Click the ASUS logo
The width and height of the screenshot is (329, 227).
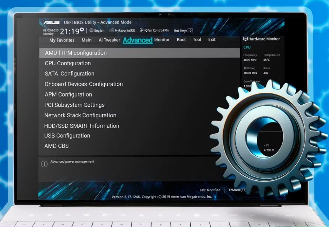[x=51, y=23]
